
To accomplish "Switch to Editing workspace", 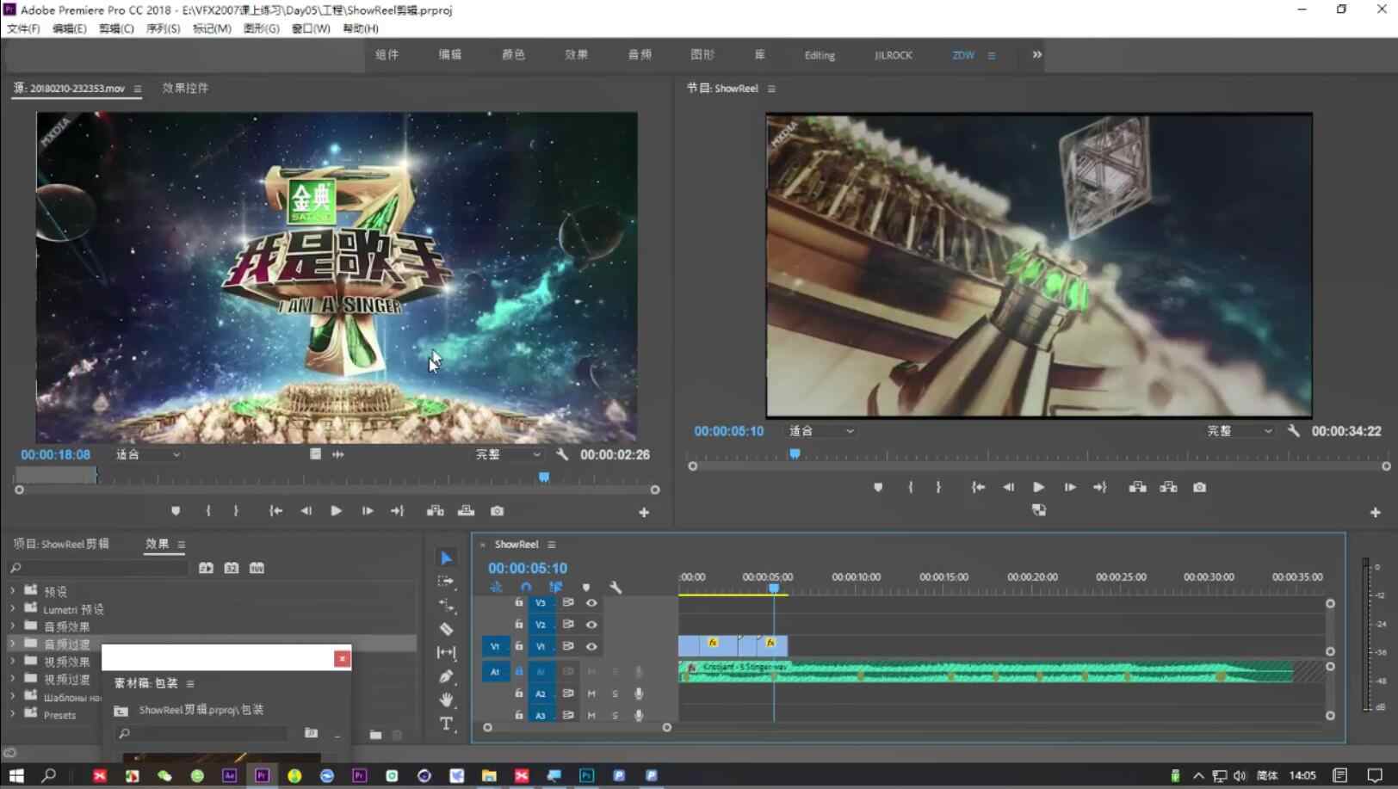I will (820, 55).
